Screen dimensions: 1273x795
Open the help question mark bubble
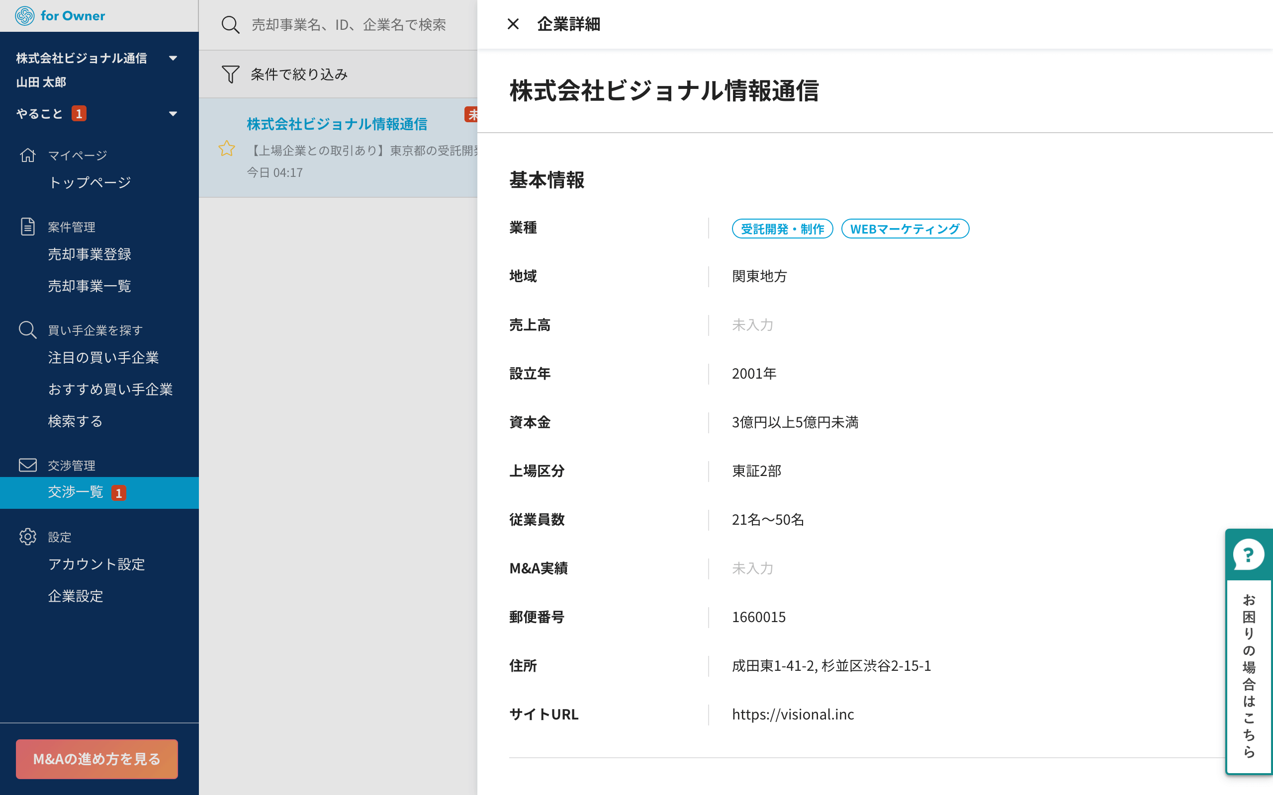[x=1248, y=554]
